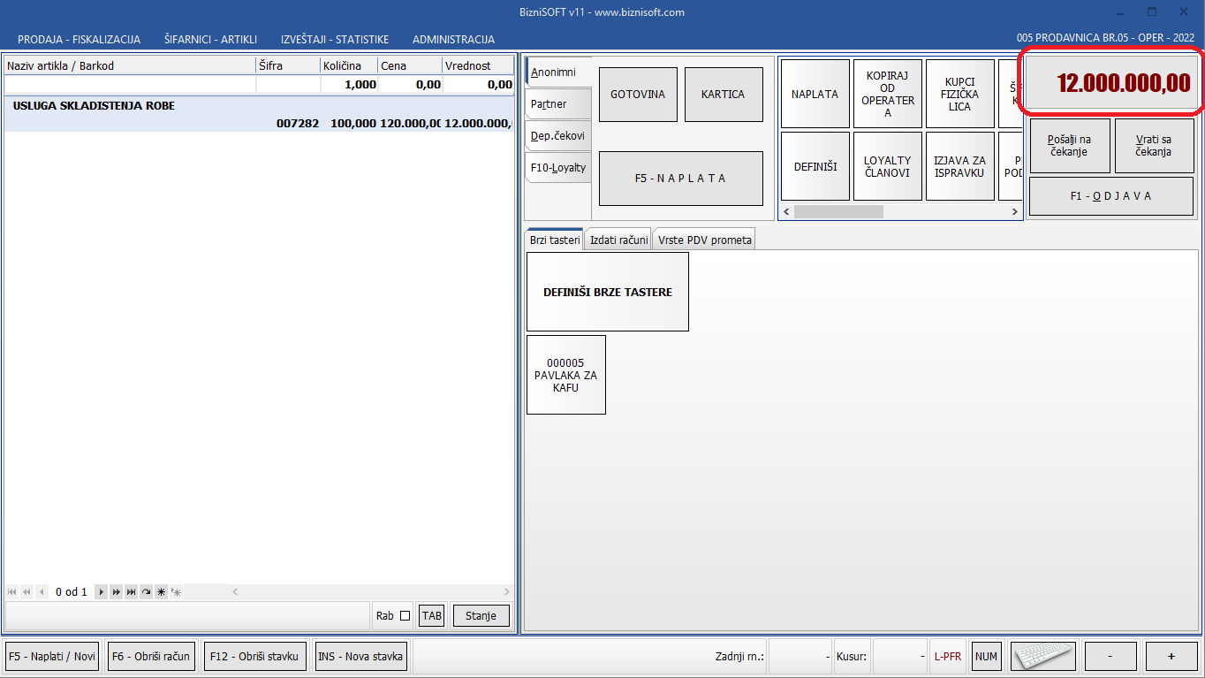The image size is (1205, 678).
Task: Toggle the Rab checkbox
Action: [405, 616]
